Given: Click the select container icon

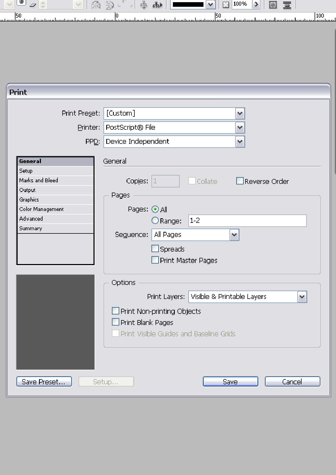Looking at the screenshot, I should (144, 5).
